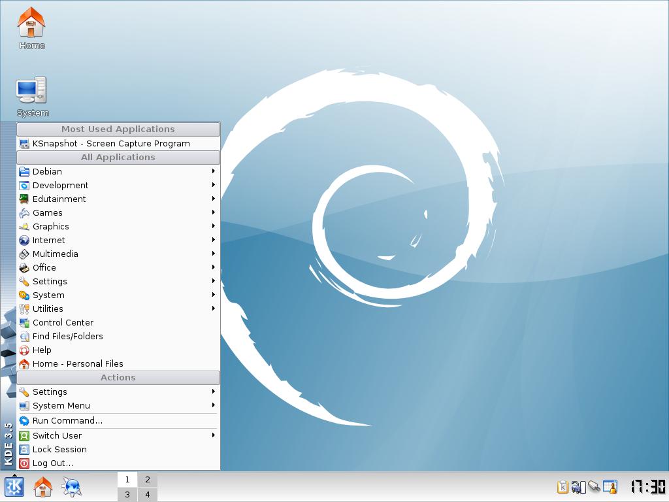Click the Home - Personal Files house icon
The image size is (669, 502).
coord(24,363)
